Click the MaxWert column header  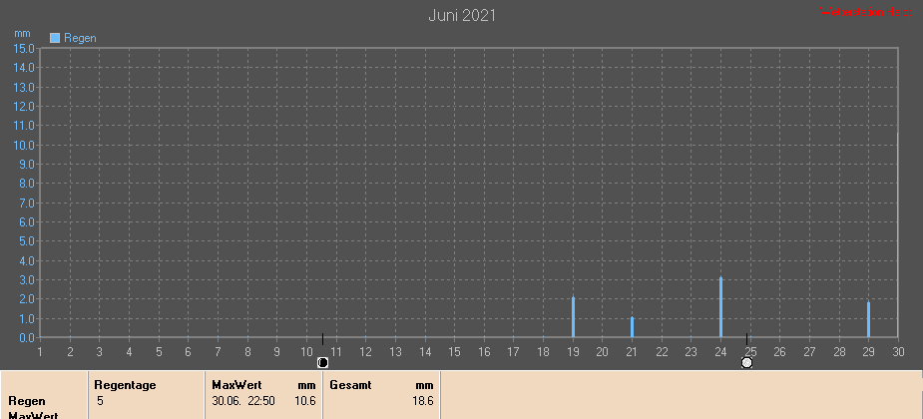pyautogui.click(x=236, y=385)
